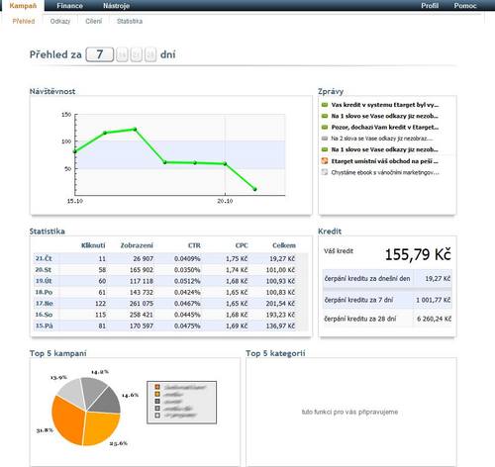
Task: Click the white legend square at the legend bottom
Action: tap(157, 416)
